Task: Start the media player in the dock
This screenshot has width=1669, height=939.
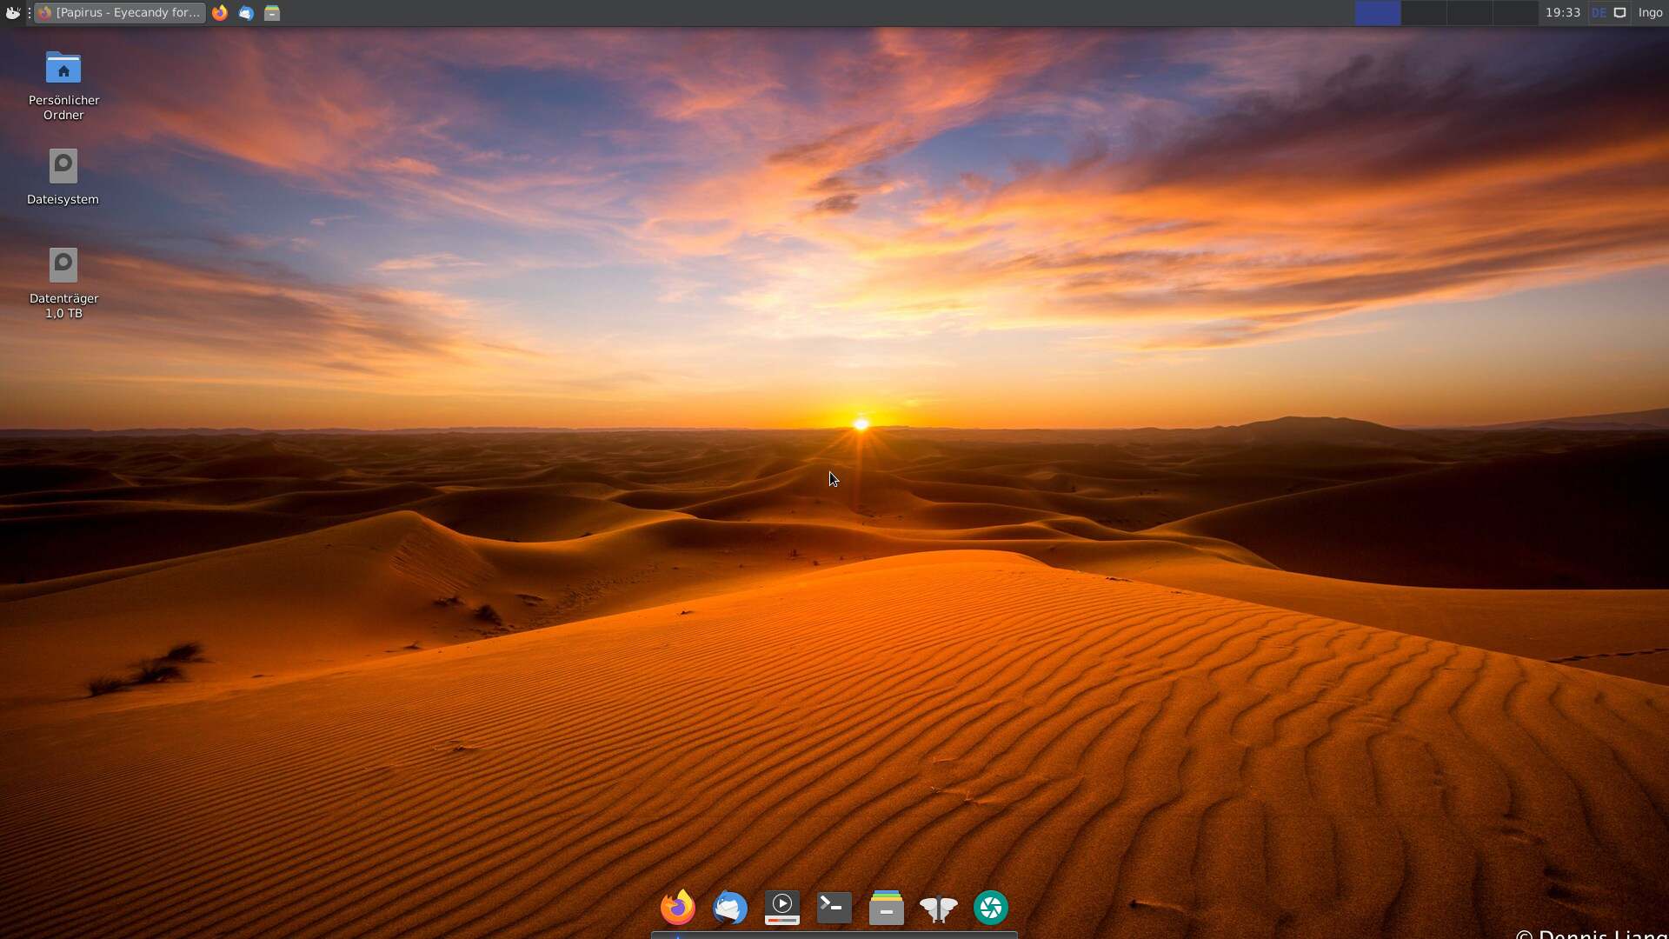Action: (x=782, y=908)
